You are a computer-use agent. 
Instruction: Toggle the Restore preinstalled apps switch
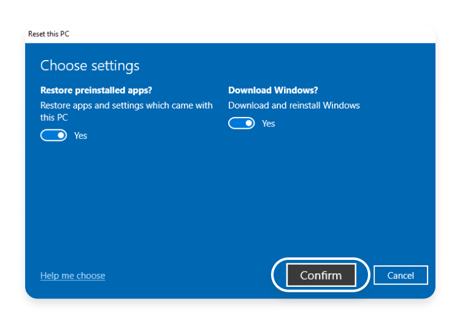tap(54, 135)
